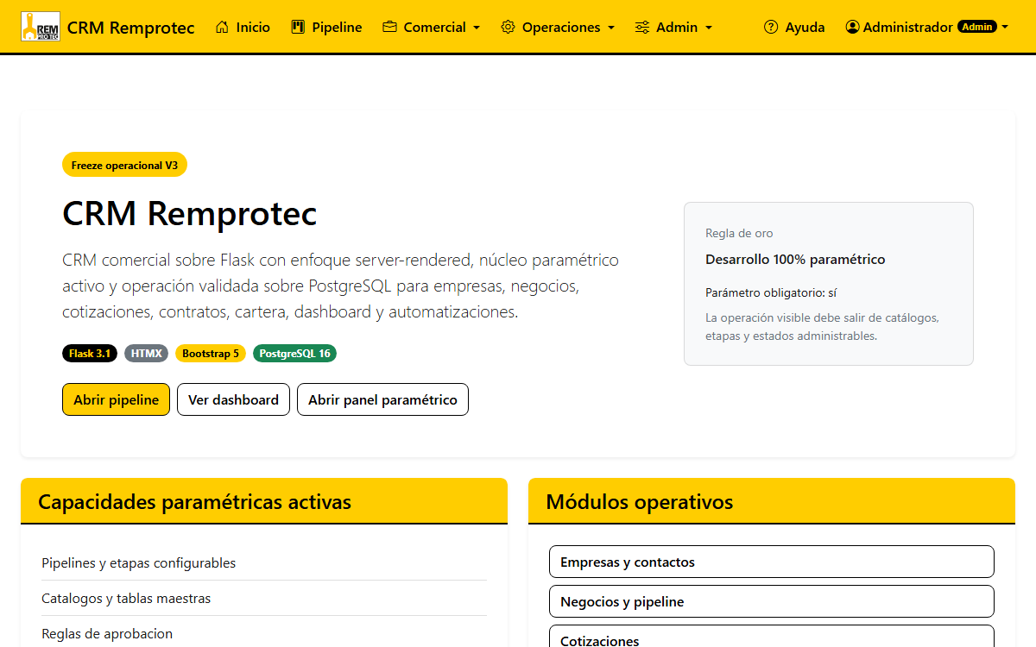Click the yellow Admin role badge
This screenshot has width=1036, height=647.
point(977,27)
